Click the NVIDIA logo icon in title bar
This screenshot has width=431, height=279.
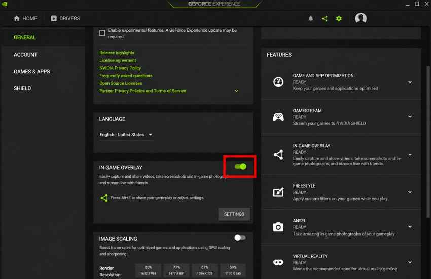(4, 4)
